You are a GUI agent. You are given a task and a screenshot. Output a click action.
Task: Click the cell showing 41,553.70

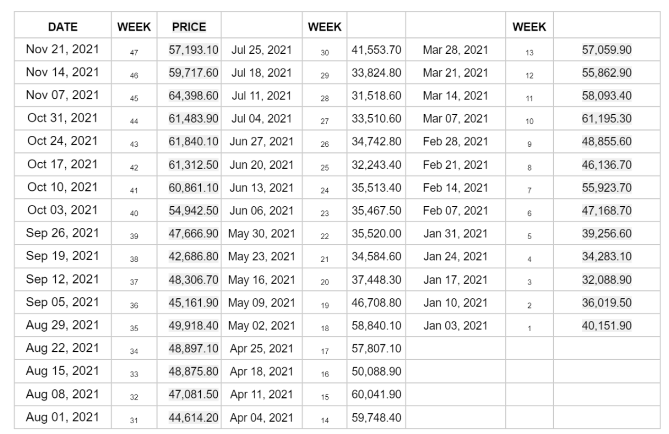tap(376, 50)
